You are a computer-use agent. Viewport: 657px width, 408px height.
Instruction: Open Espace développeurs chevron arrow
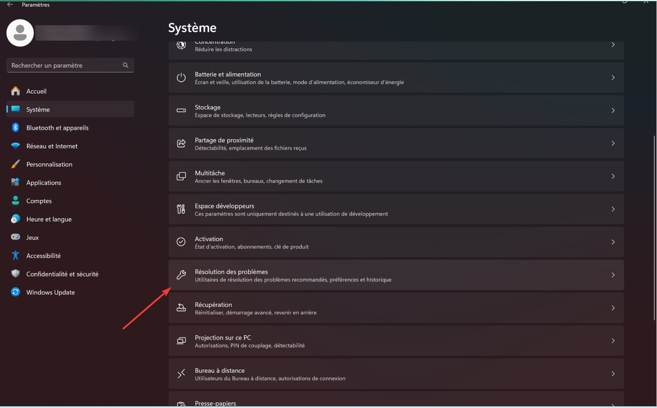click(x=613, y=209)
